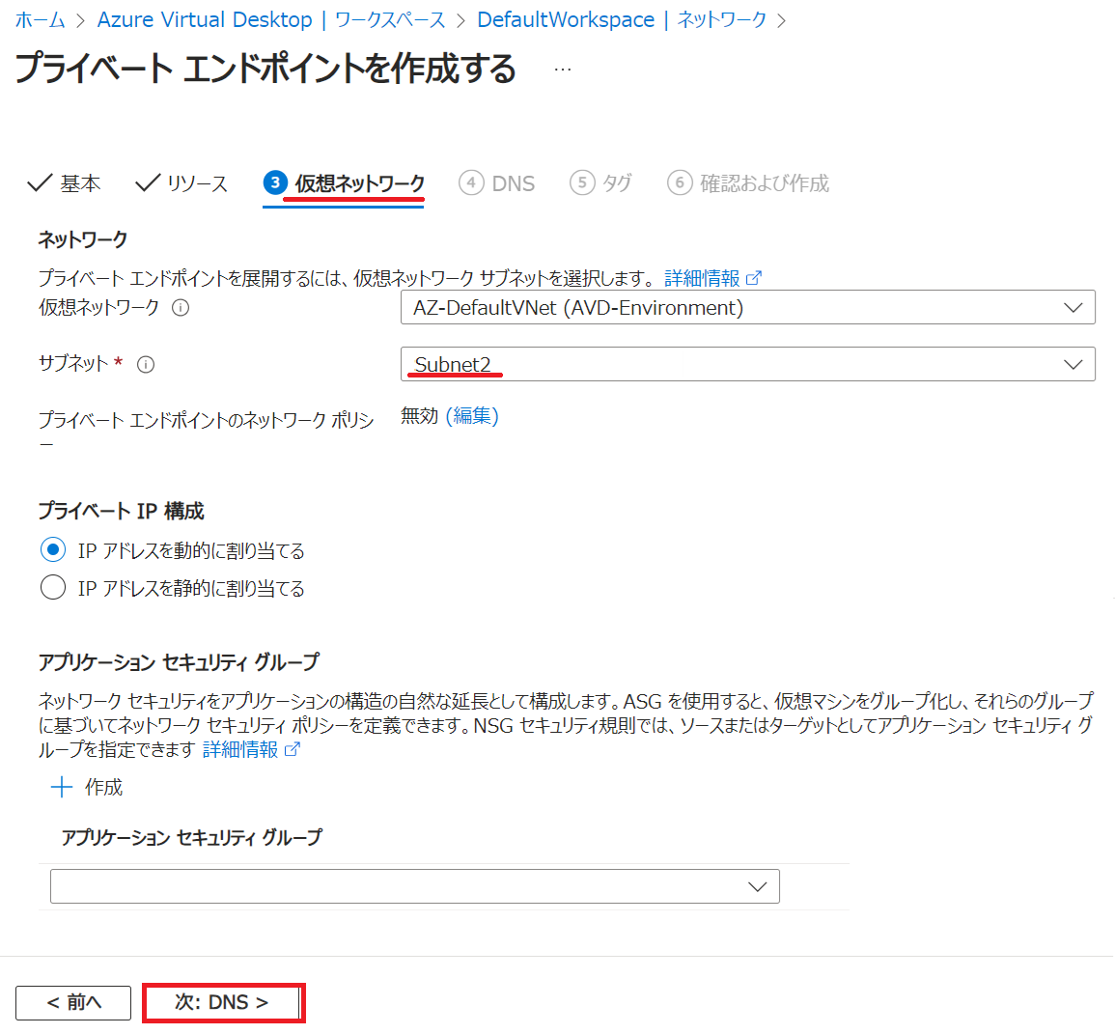Select IP アドレスを静的に割り当てる radio button

tap(53, 587)
